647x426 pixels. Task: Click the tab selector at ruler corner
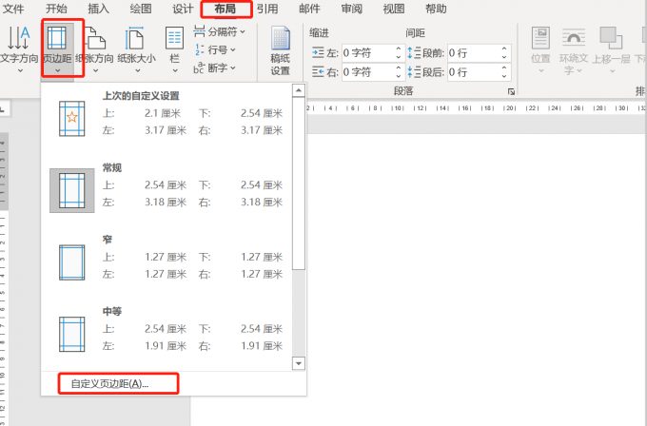click(x=4, y=109)
